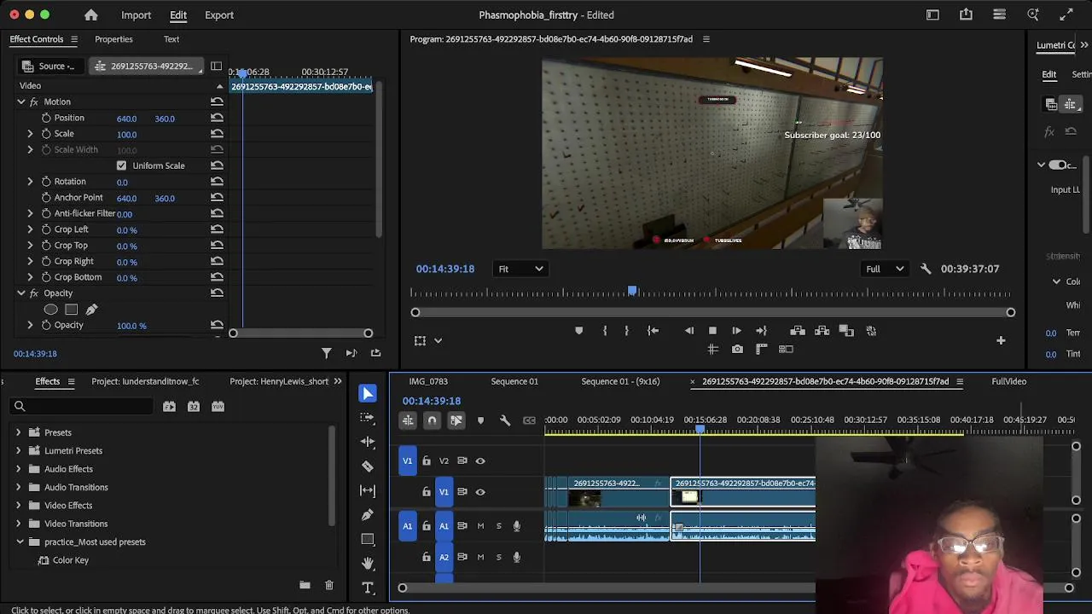The width and height of the screenshot is (1092, 614).
Task: Click Stop in the Program Monitor
Action: [x=712, y=331]
